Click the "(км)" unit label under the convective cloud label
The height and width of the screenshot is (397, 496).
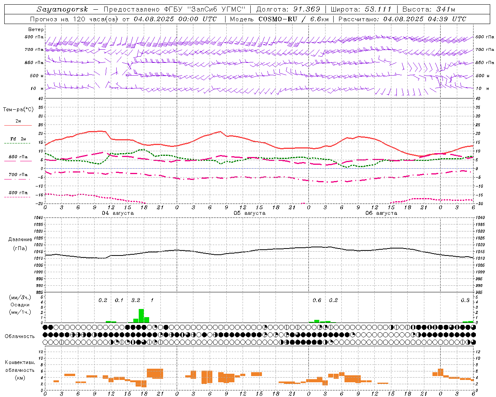(20, 378)
